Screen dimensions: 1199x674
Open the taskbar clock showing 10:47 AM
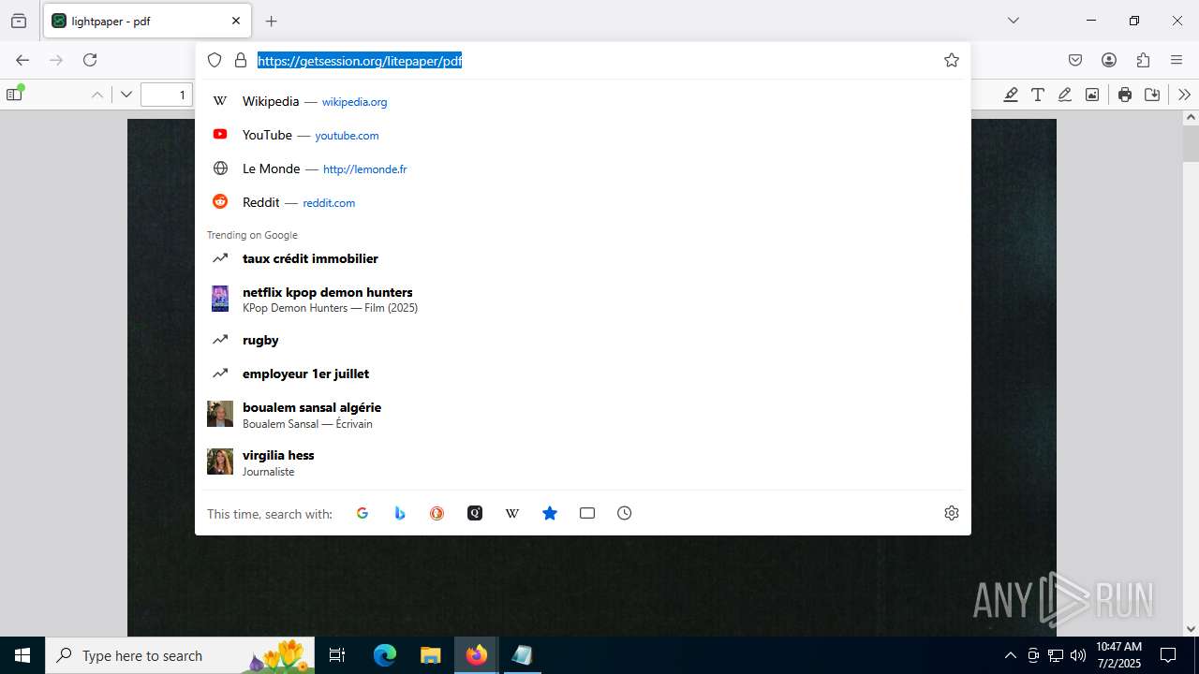1118,655
